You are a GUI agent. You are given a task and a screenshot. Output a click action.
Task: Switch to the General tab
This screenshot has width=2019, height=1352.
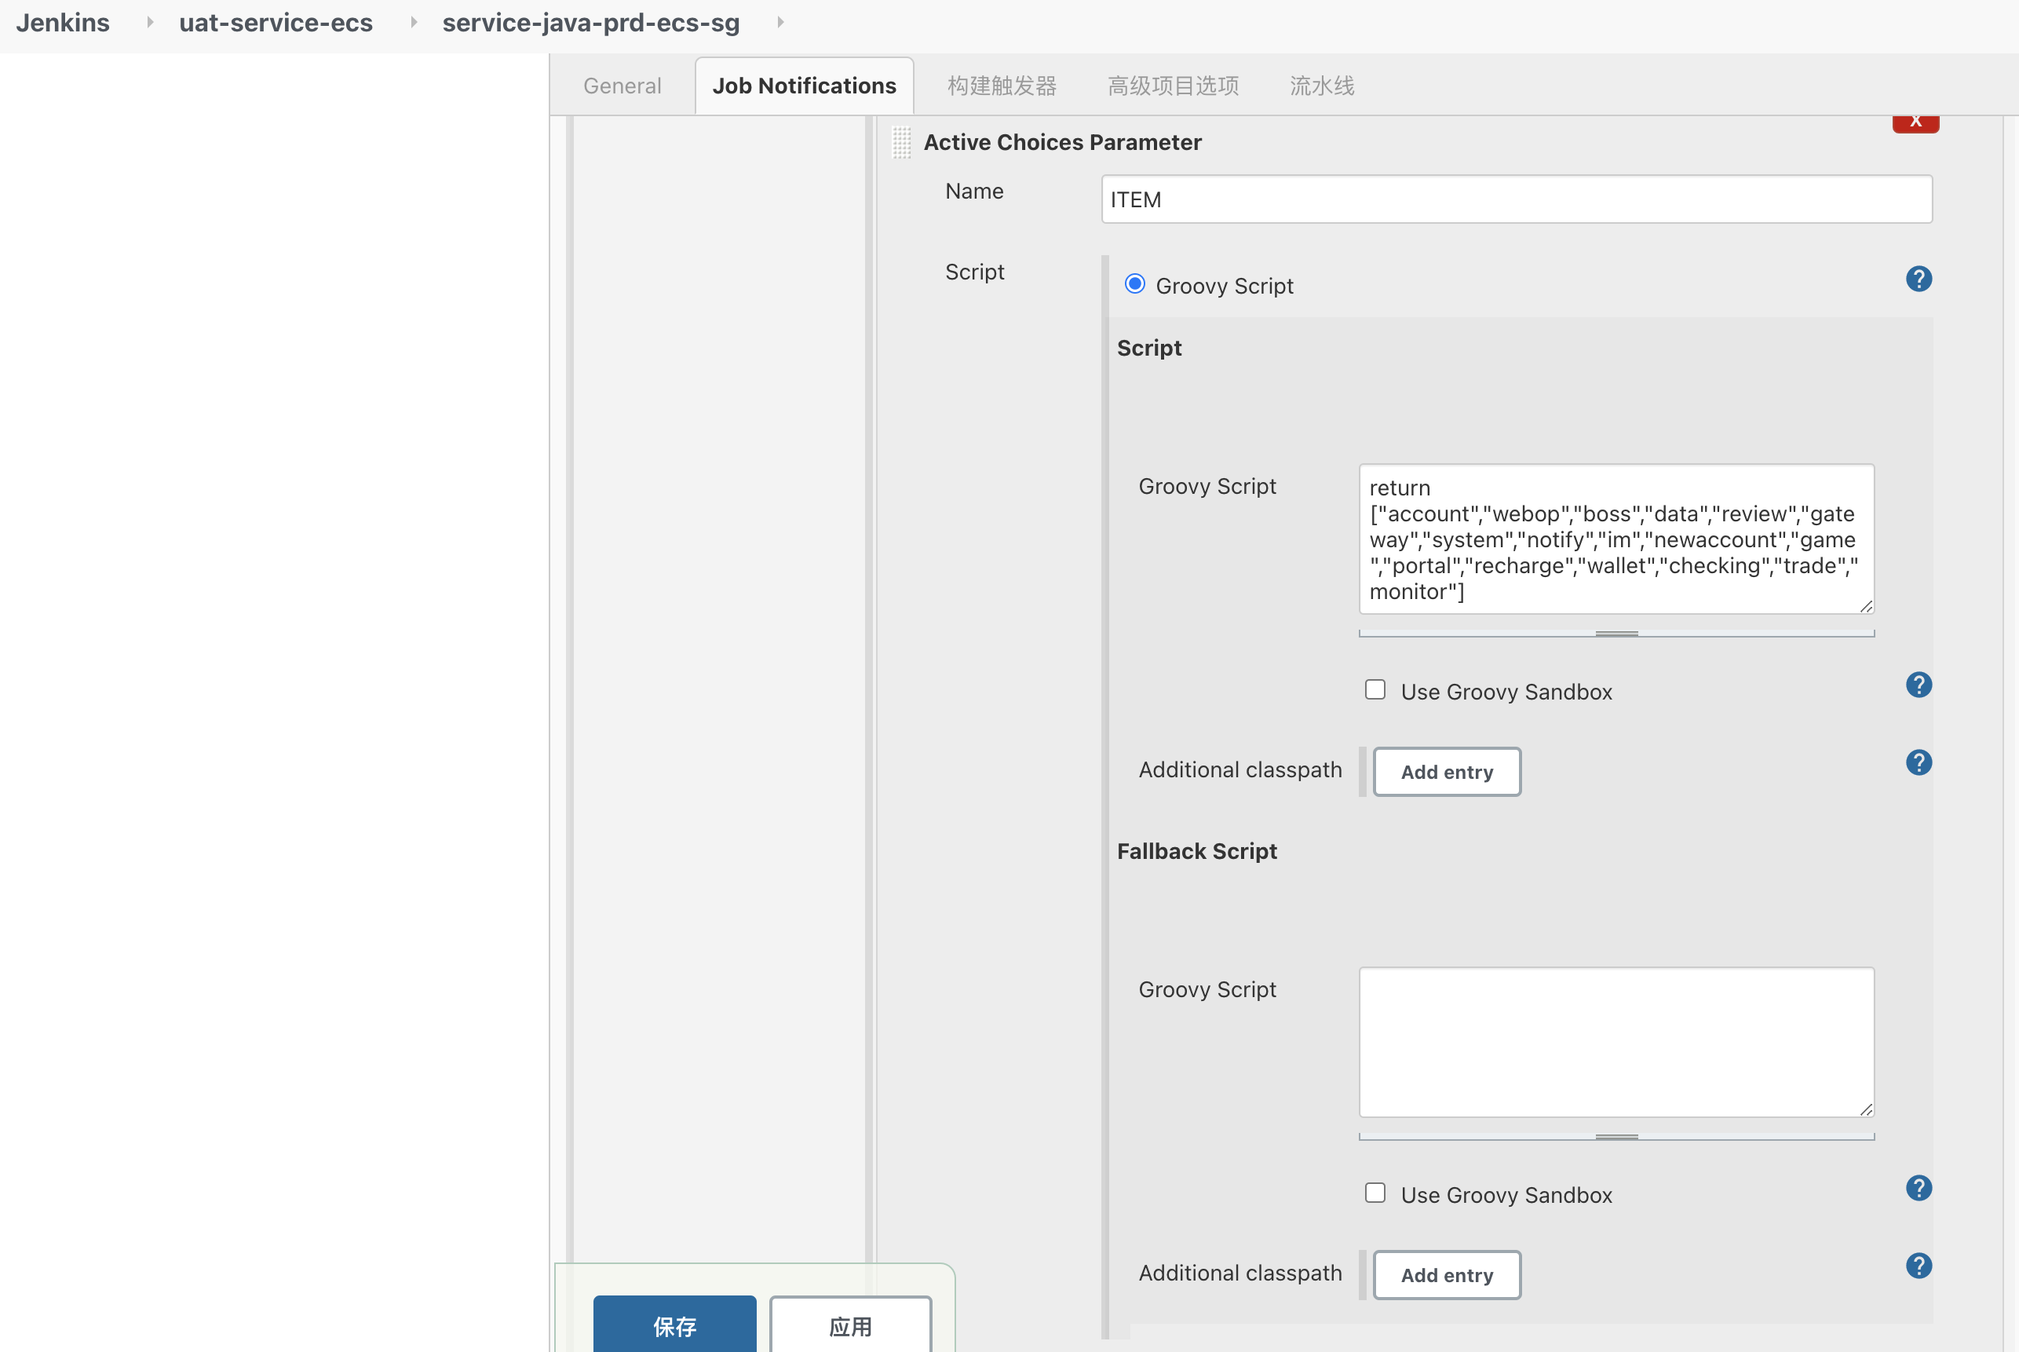622,86
